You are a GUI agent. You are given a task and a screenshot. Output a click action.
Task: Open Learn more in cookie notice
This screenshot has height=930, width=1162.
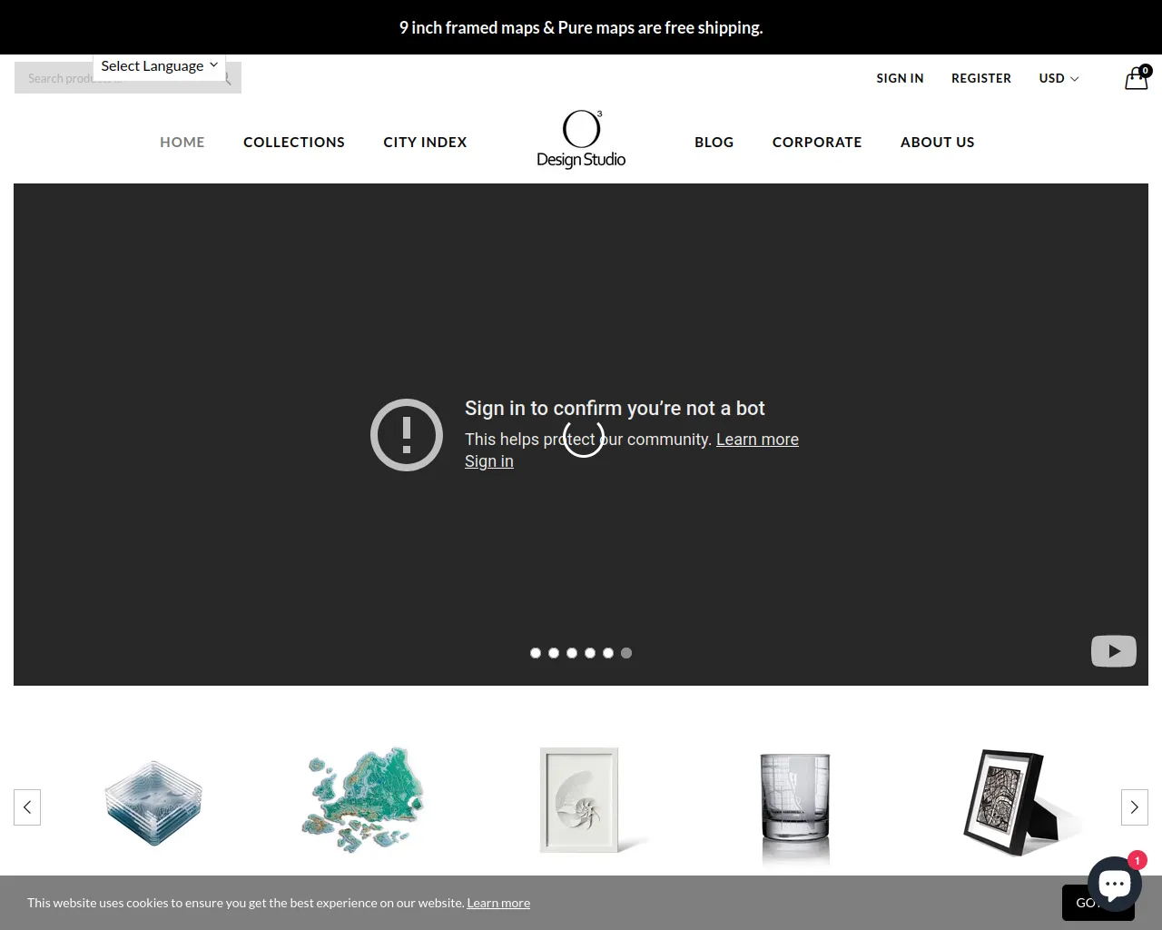[x=498, y=903]
